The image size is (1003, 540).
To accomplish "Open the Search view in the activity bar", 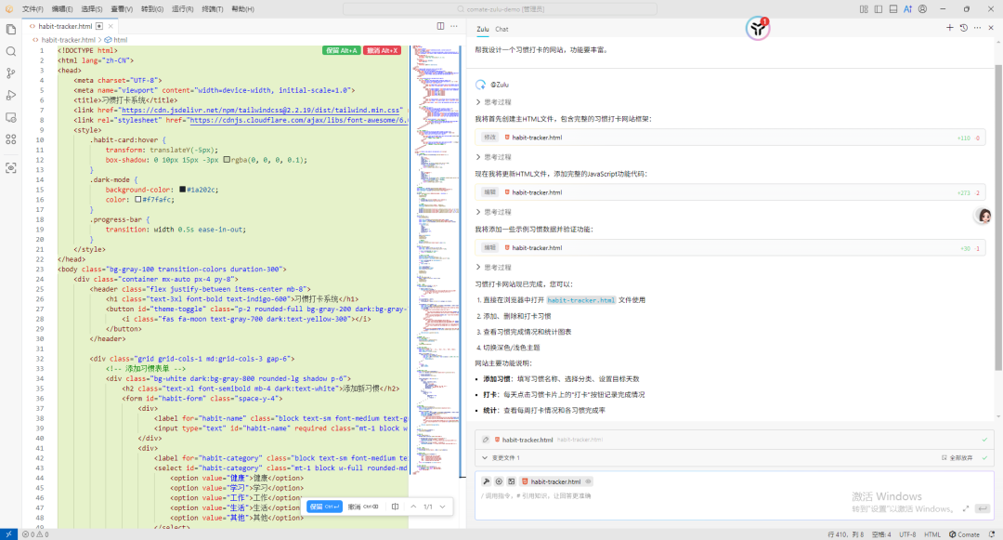I will 10,51.
